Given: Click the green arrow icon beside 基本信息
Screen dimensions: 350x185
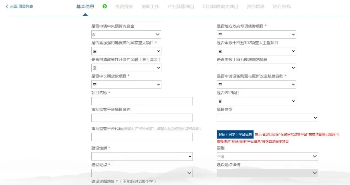Looking at the screenshot, I should [105, 6].
